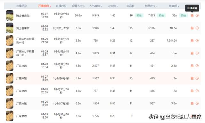Click 预估 tag next to 38w revenue
This screenshot has height=123, width=205.
click(x=184, y=15)
